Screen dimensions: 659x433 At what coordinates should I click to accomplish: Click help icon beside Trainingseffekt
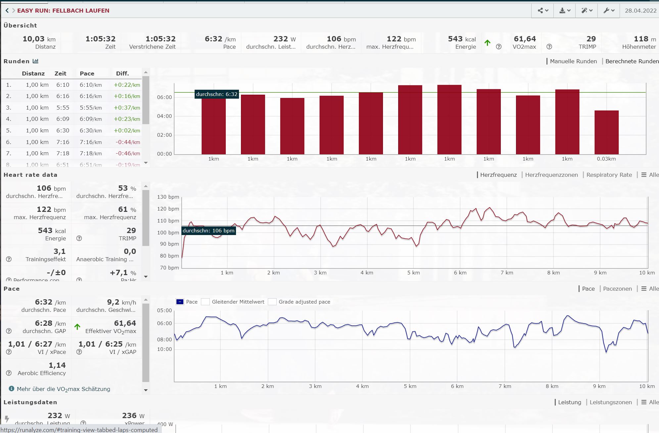click(9, 259)
